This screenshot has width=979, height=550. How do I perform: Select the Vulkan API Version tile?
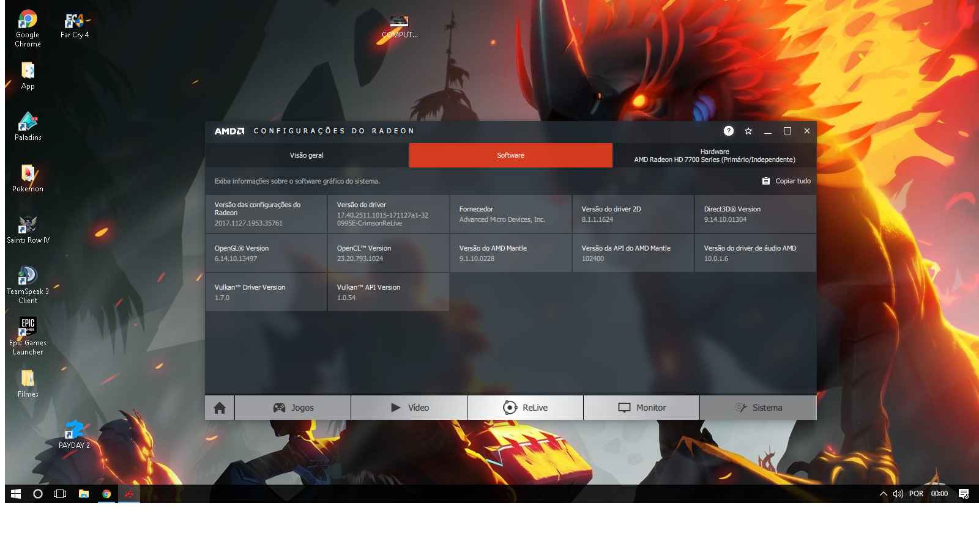pos(389,292)
